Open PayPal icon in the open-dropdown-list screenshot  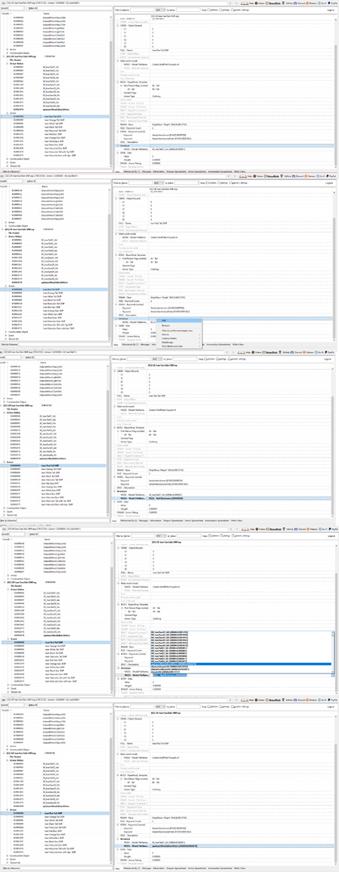coord(333,529)
